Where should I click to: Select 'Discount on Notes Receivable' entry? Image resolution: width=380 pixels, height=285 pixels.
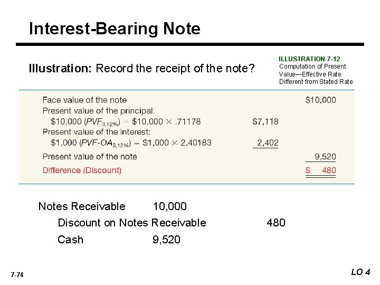132,223
